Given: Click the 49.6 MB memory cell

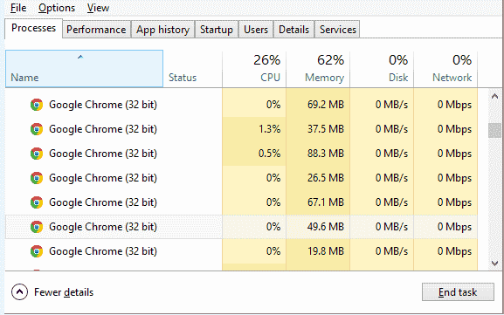Looking at the screenshot, I should pos(318,227).
